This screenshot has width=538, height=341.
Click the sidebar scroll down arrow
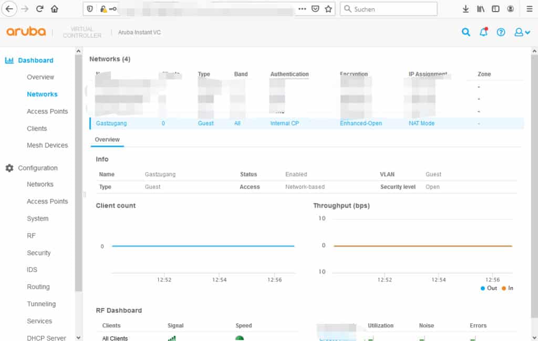(78, 337)
